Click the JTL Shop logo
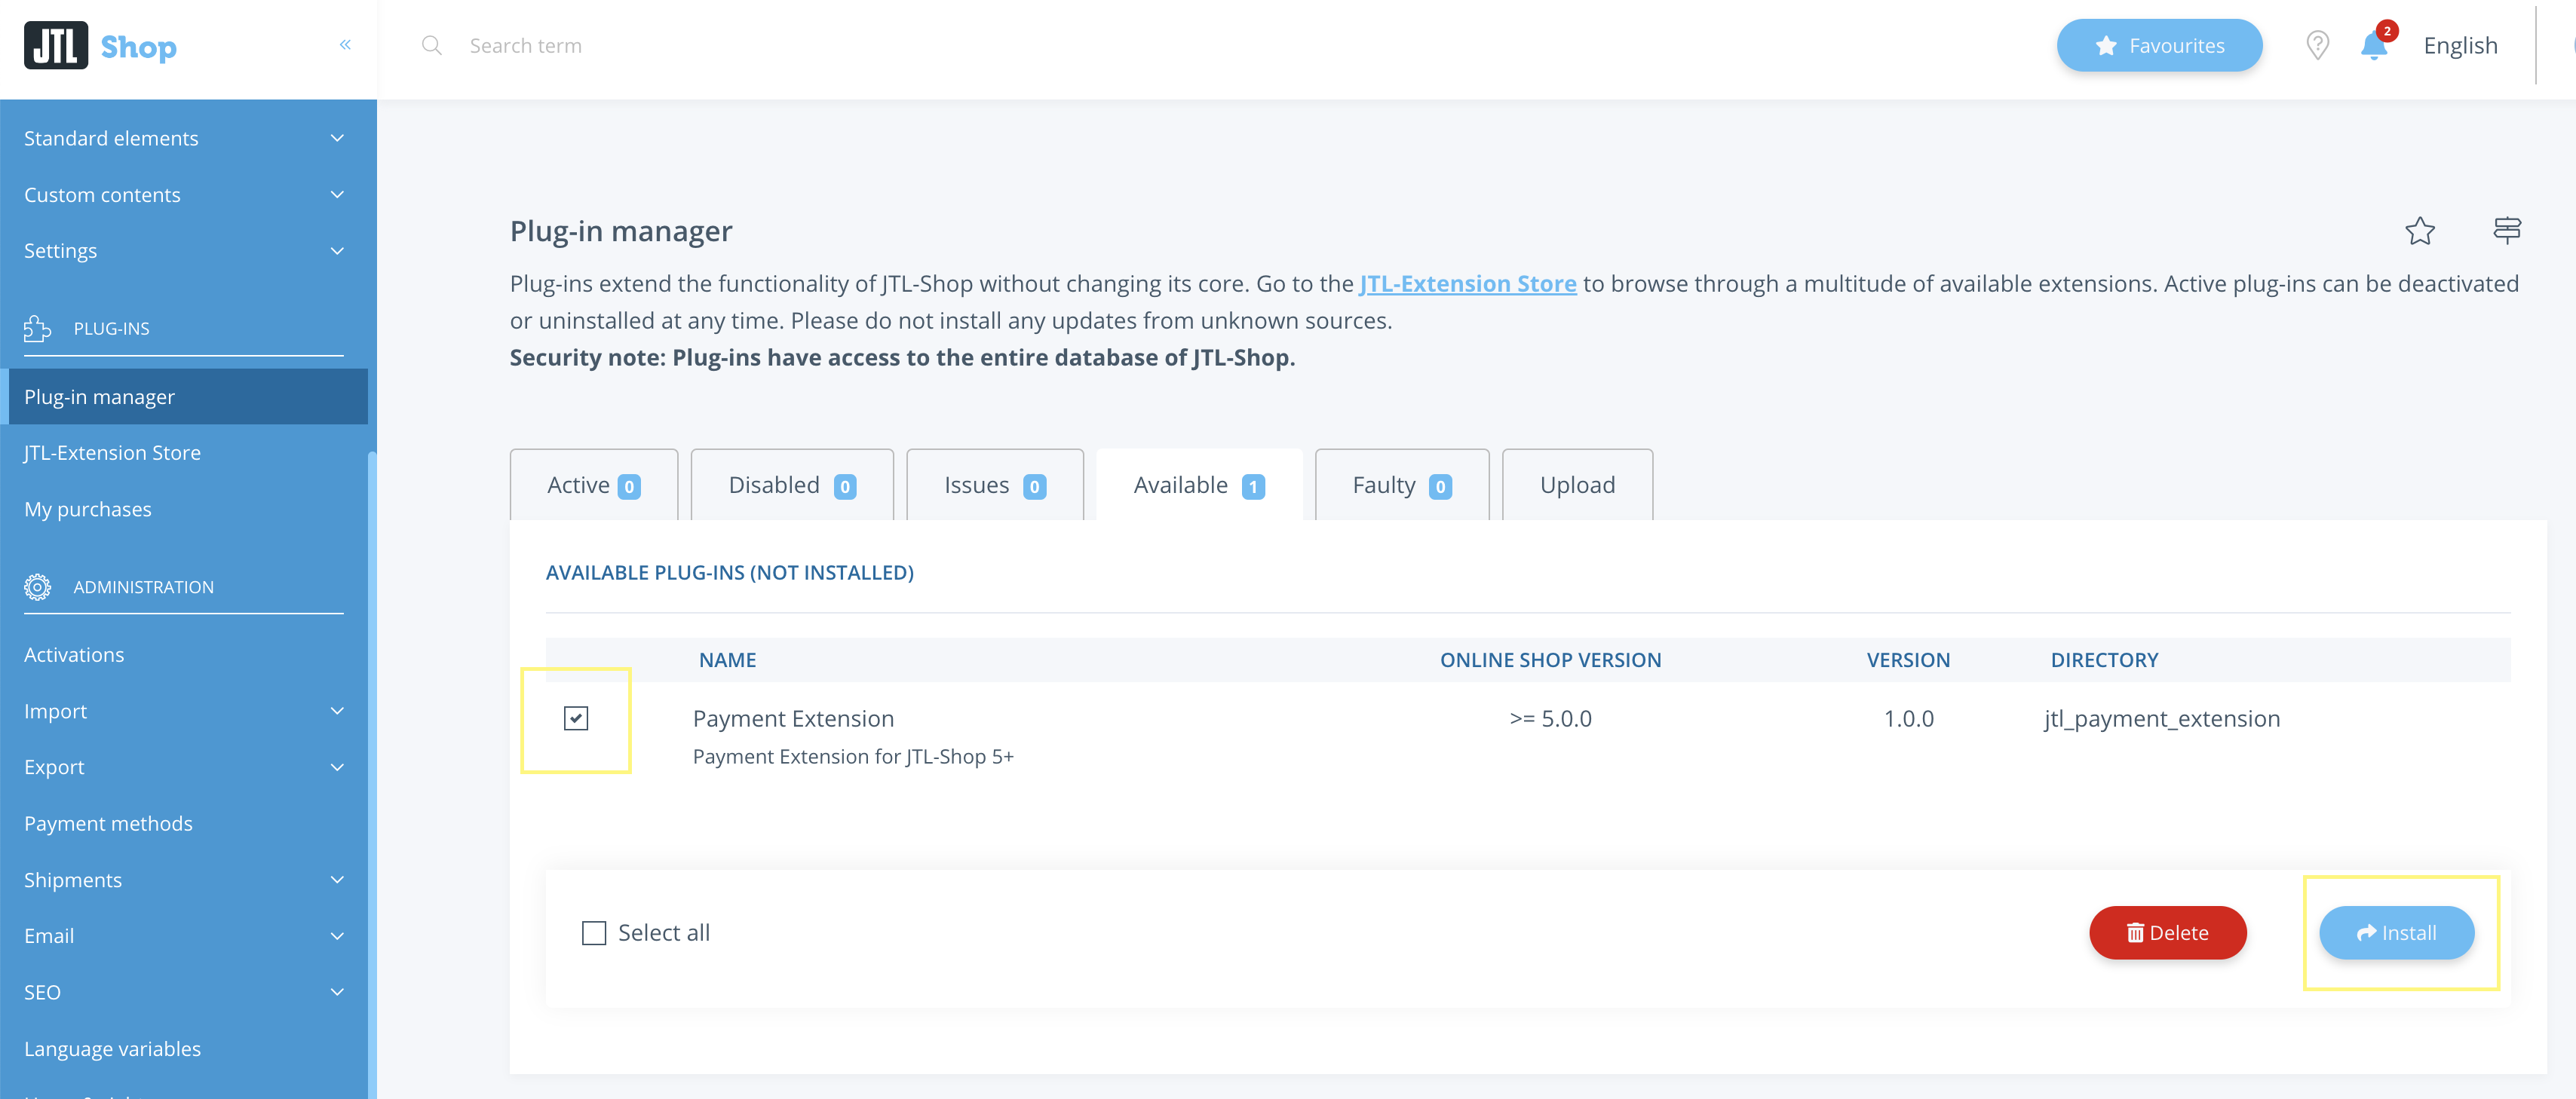This screenshot has height=1099, width=2576. [100, 46]
